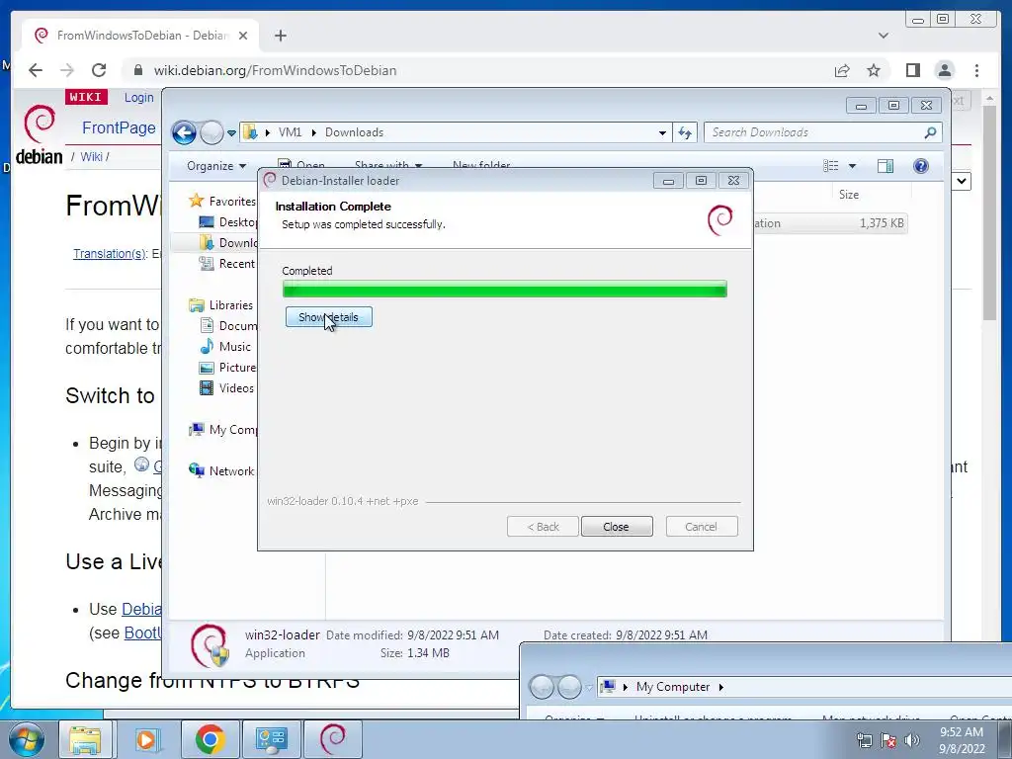Click the VM1 breadcrumb in the address bar

(290, 132)
